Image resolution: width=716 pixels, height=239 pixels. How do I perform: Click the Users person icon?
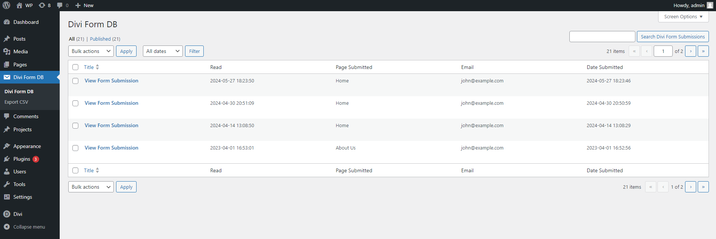[7, 172]
